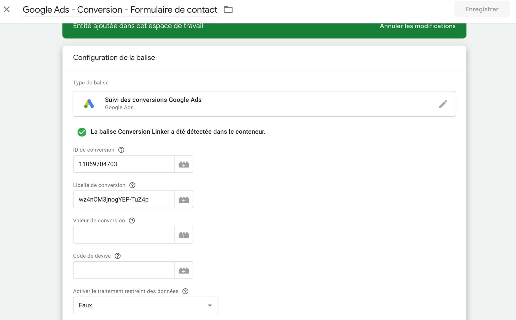
Task: Open help for ID de conversion
Action: click(x=121, y=150)
